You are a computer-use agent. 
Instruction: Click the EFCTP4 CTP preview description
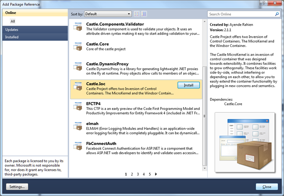click(x=143, y=111)
